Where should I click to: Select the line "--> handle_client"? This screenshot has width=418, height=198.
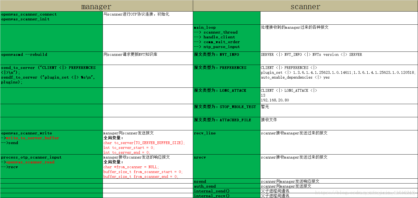pyautogui.click(x=214, y=37)
